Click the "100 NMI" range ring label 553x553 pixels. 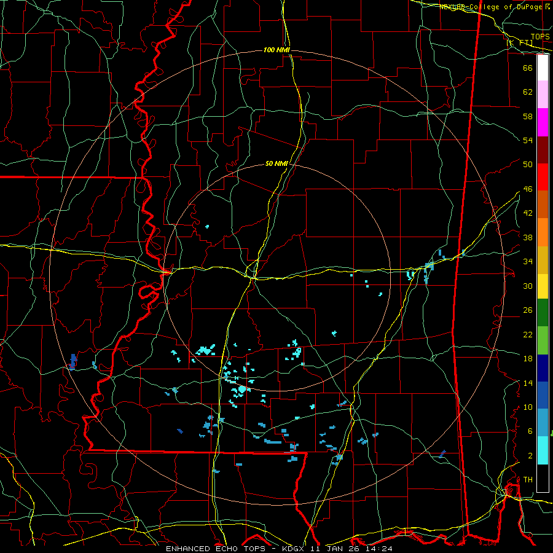(276, 50)
